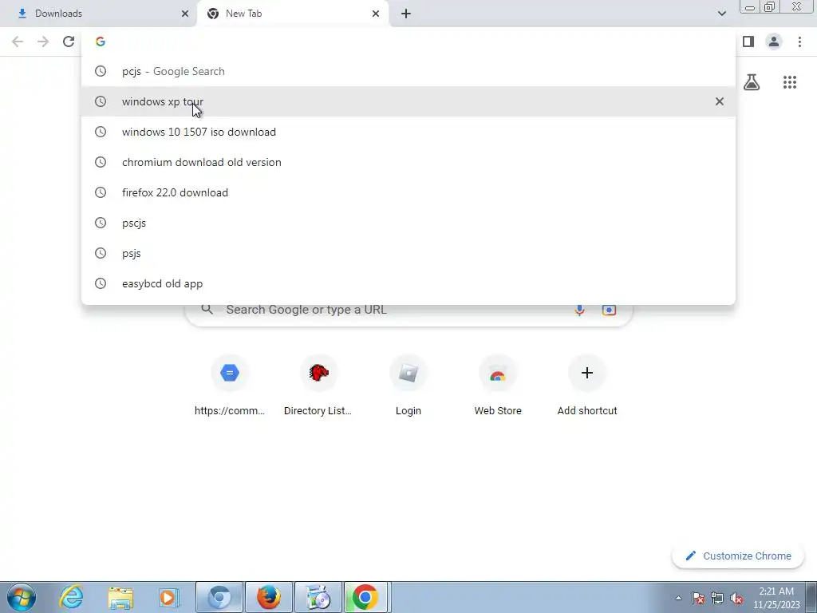Open the https://comm... shortcut
Viewport: 817px width, 613px height.
tap(230, 386)
